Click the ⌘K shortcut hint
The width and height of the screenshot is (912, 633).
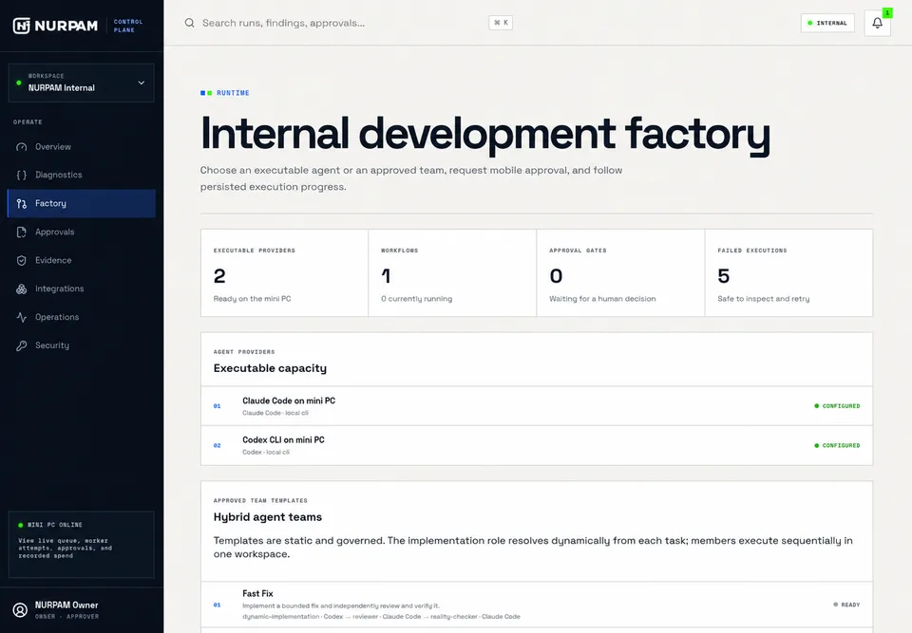501,23
